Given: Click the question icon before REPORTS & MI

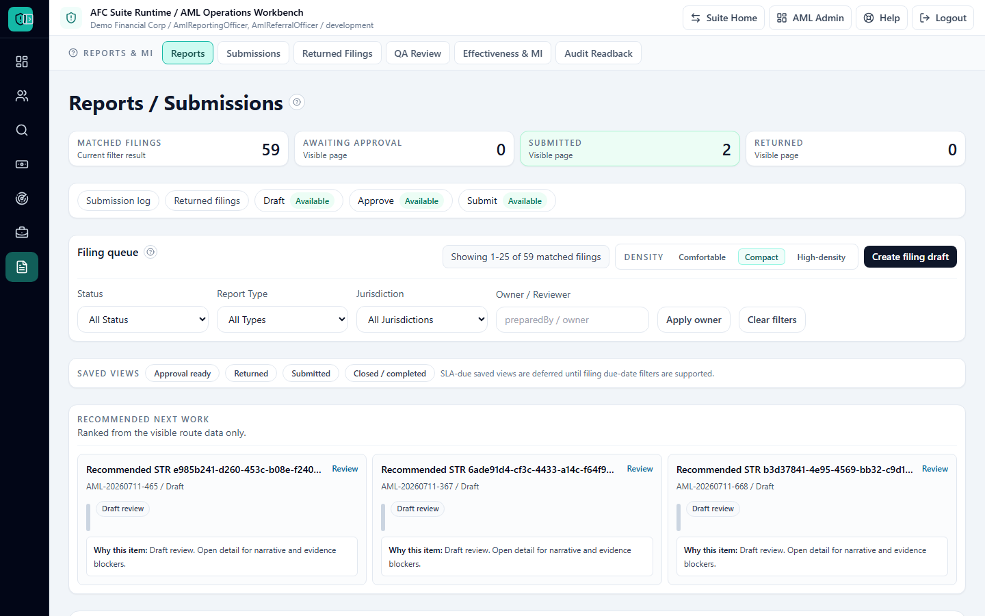Looking at the screenshot, I should (73, 53).
